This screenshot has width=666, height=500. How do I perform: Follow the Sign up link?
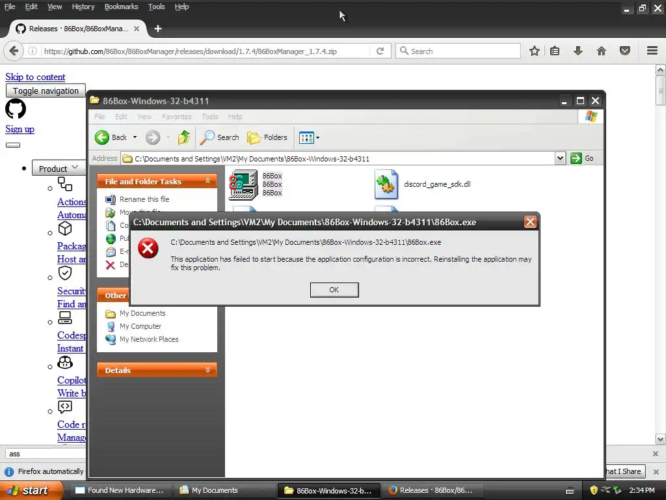(x=20, y=129)
